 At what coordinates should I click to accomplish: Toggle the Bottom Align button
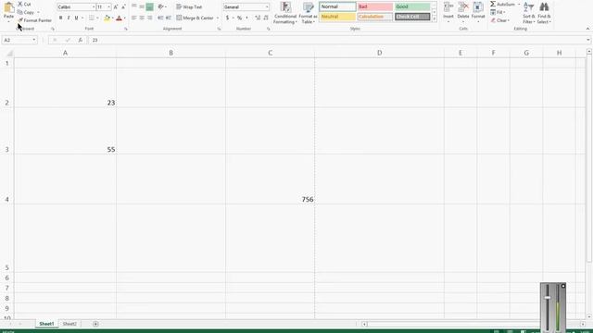click(x=150, y=6)
